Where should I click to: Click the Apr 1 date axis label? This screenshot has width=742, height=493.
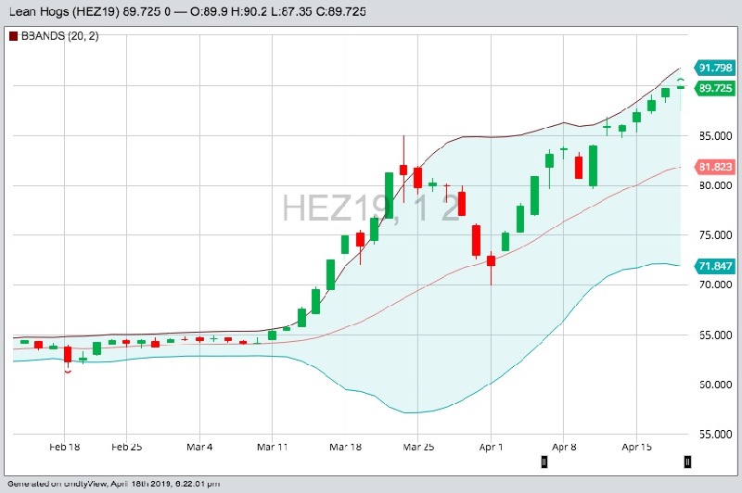pos(491,447)
